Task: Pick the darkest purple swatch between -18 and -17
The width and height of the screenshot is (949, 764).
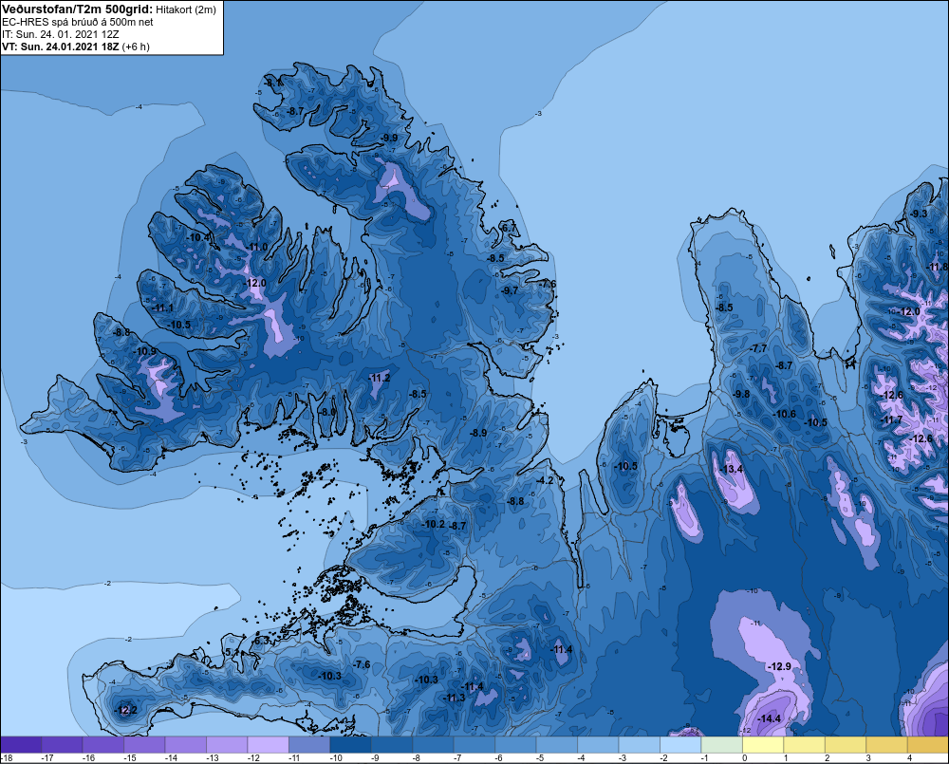Action: [21, 745]
